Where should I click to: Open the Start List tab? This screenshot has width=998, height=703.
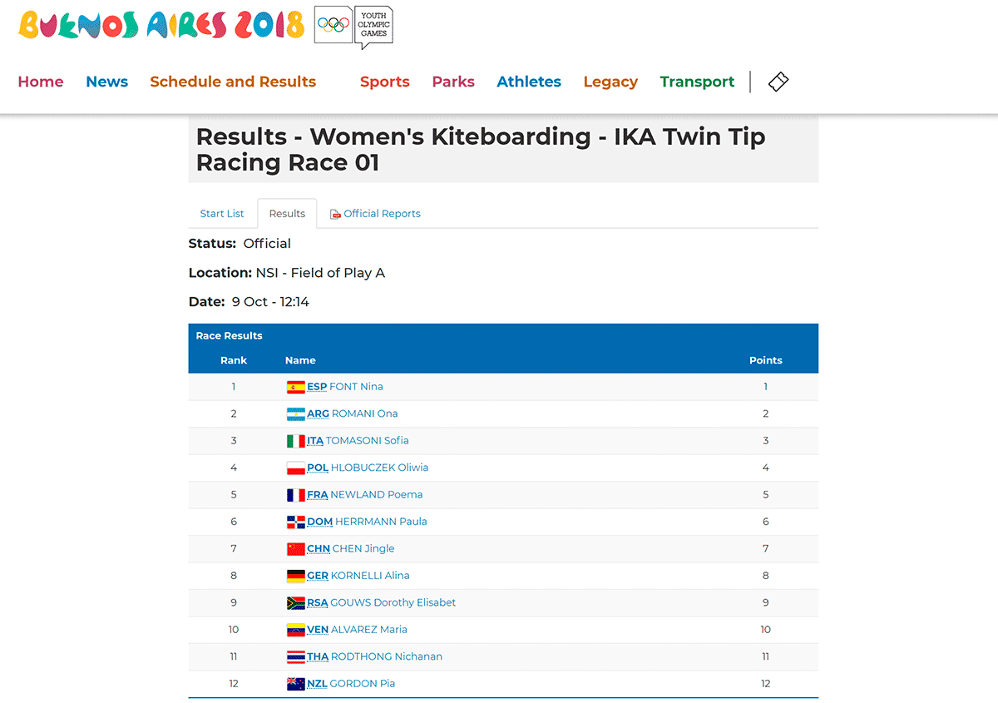tap(222, 214)
